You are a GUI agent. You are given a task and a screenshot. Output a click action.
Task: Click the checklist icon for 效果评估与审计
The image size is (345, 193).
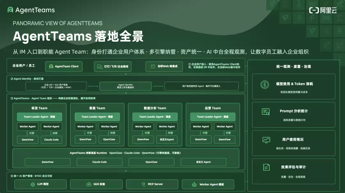click(x=266, y=167)
